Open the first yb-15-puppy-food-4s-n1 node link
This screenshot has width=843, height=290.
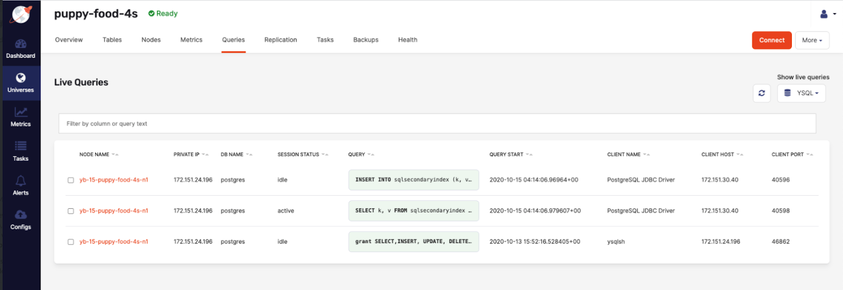pos(114,180)
